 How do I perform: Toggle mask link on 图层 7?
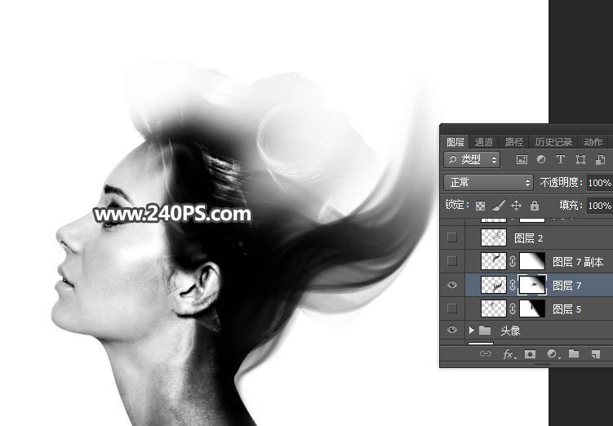click(513, 286)
